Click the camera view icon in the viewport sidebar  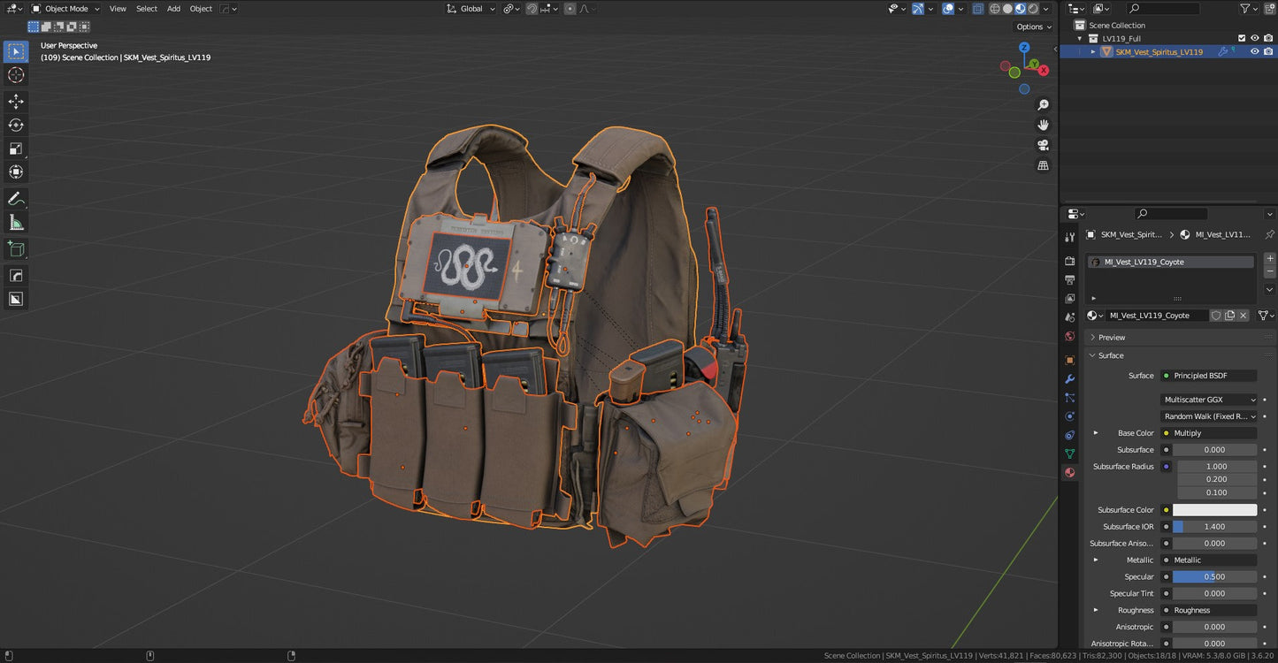tap(1044, 145)
